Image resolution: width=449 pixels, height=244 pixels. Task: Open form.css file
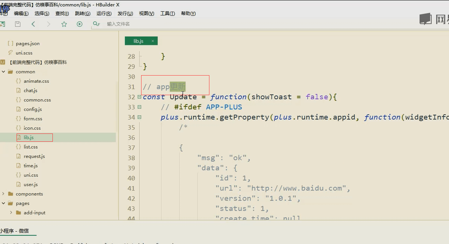click(33, 119)
